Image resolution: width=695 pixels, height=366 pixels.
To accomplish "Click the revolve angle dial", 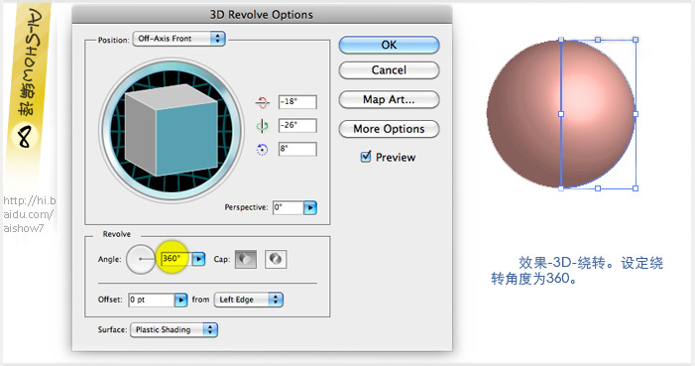I will pos(141,259).
